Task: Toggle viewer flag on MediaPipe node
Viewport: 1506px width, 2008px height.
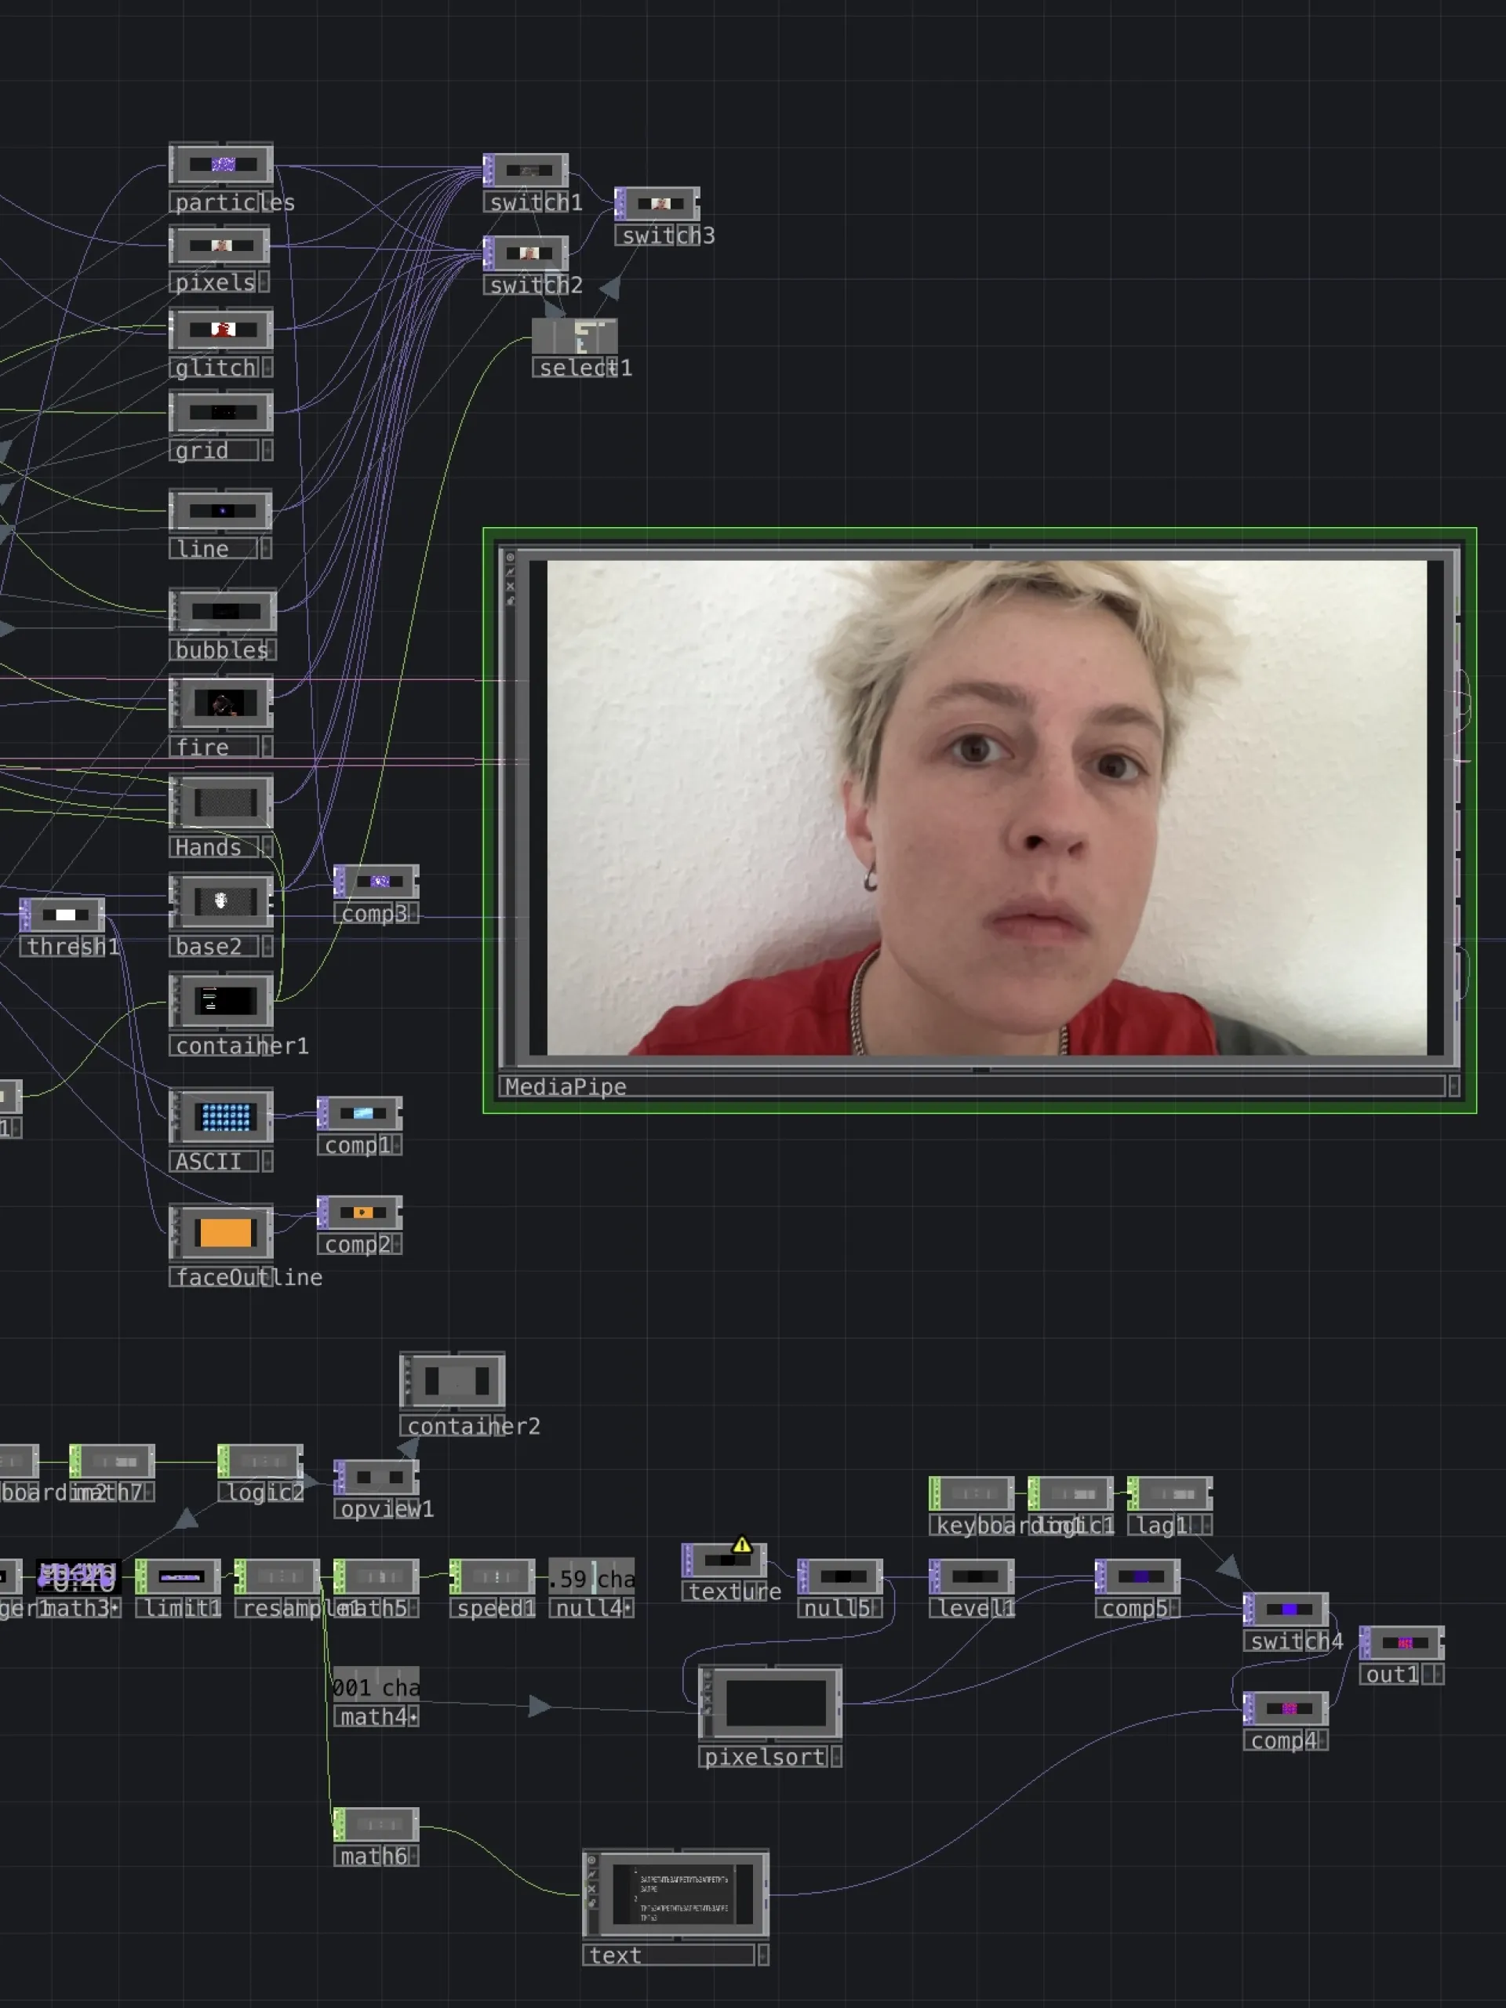Action: coord(510,558)
